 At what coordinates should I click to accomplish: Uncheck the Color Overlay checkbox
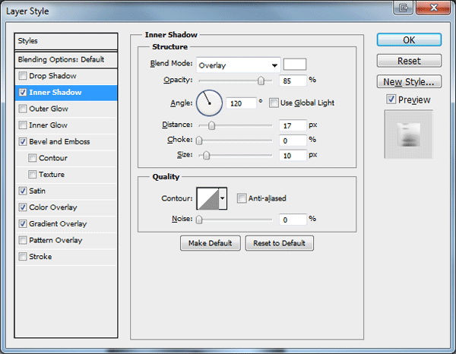[23, 207]
